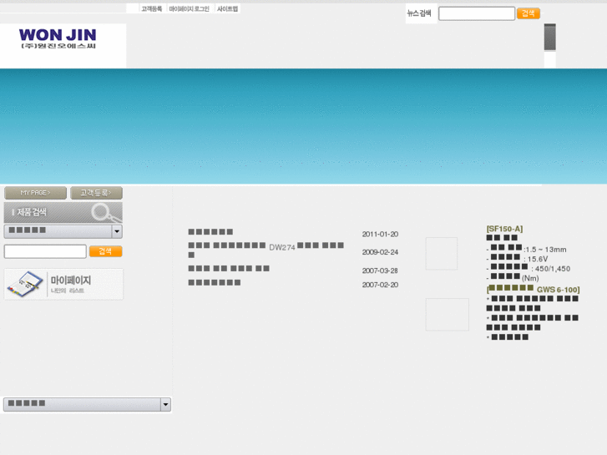This screenshot has height=455, width=607.
Task: Click the product thumbnail beside GWS 6-100
Action: (x=448, y=315)
